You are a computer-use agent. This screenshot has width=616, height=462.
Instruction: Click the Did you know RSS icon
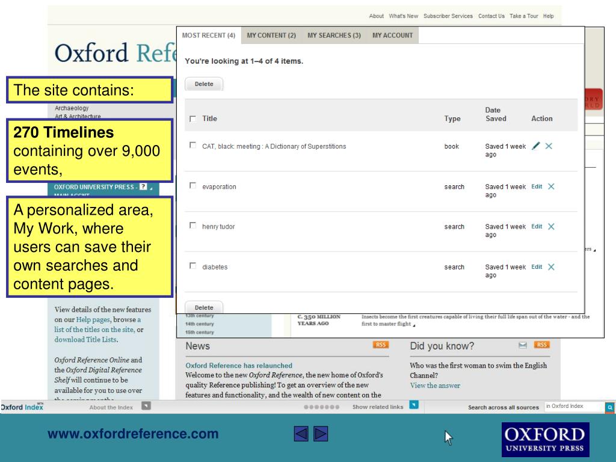[x=542, y=345]
